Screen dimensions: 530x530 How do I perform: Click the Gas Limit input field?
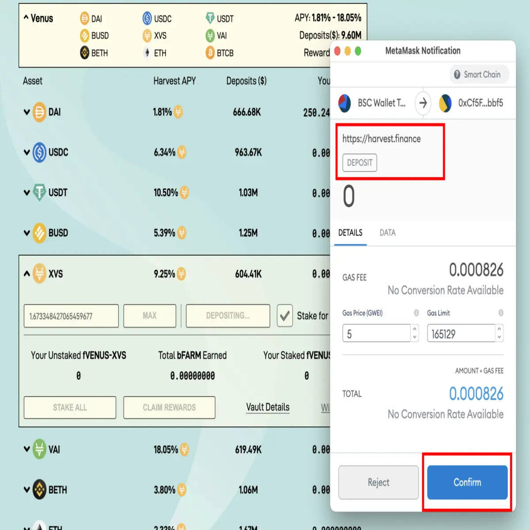461,333
